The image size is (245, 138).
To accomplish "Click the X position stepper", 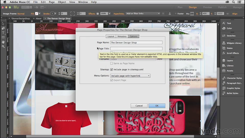I will [201, 14].
